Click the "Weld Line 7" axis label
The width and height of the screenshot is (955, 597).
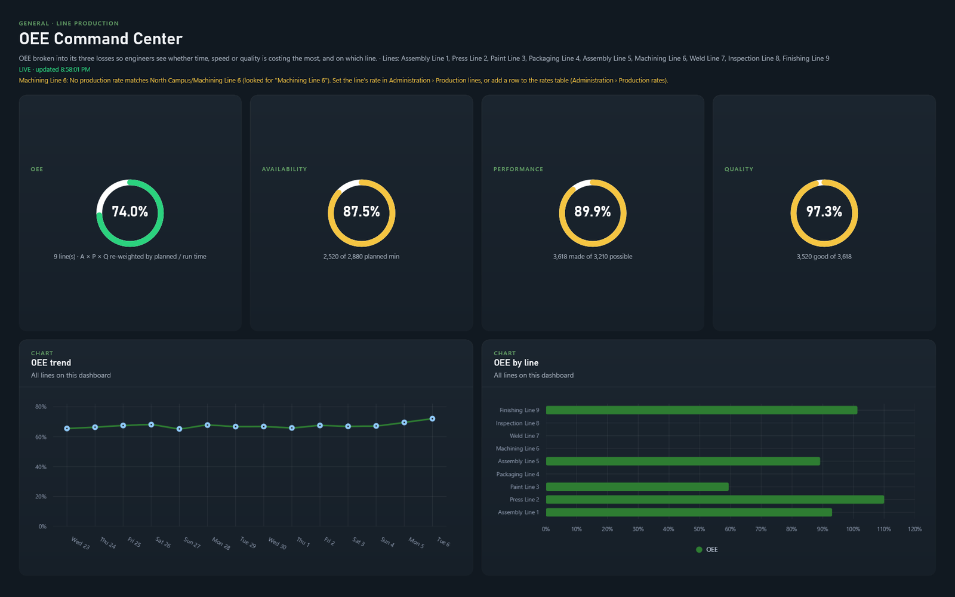[524, 436]
